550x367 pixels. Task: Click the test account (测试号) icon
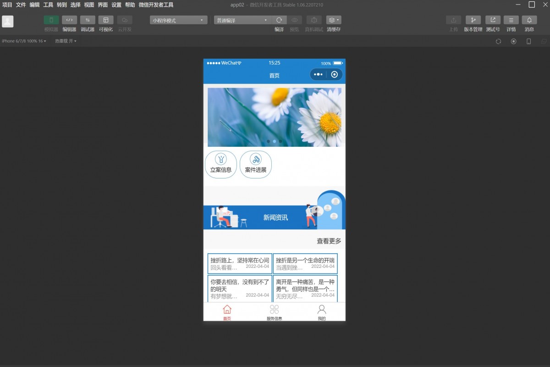coord(493,20)
